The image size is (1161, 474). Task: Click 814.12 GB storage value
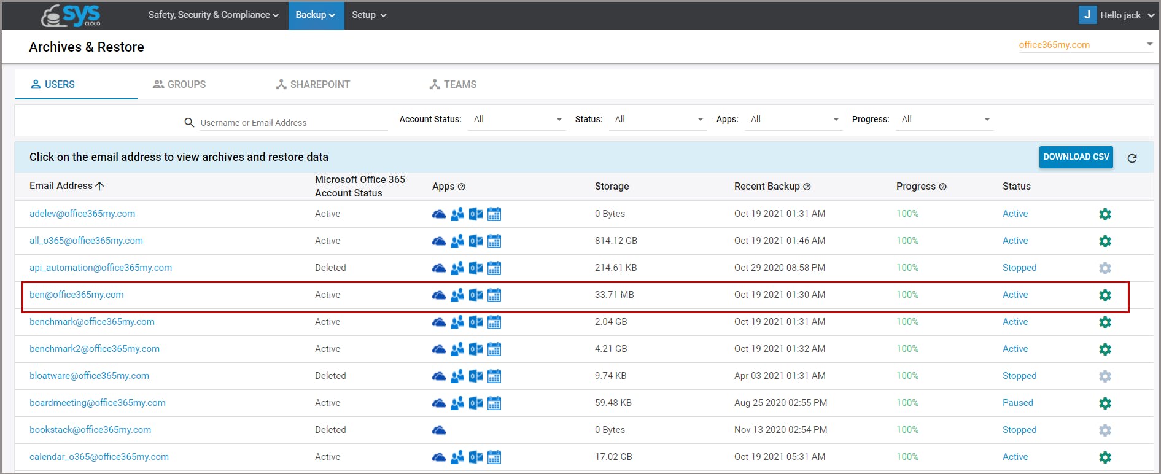616,241
